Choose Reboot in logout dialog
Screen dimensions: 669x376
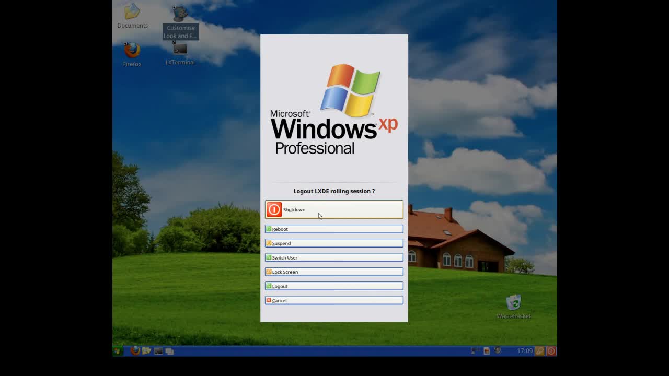(x=334, y=229)
